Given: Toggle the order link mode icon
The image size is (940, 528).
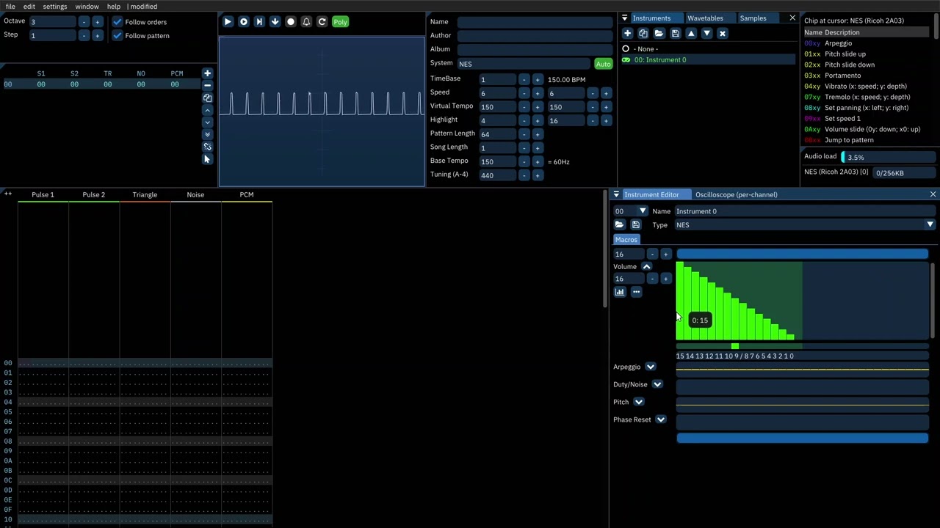Looking at the screenshot, I should (207, 147).
